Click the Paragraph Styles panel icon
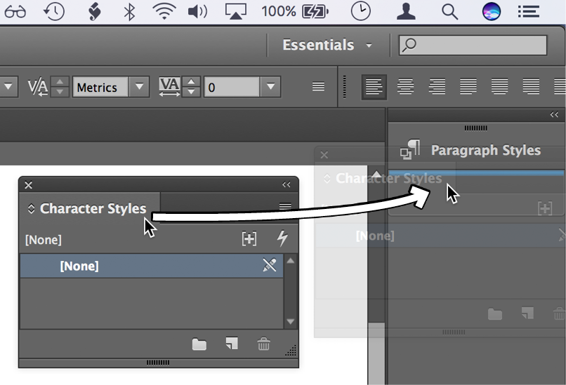This screenshot has height=385, width=566. point(410,150)
